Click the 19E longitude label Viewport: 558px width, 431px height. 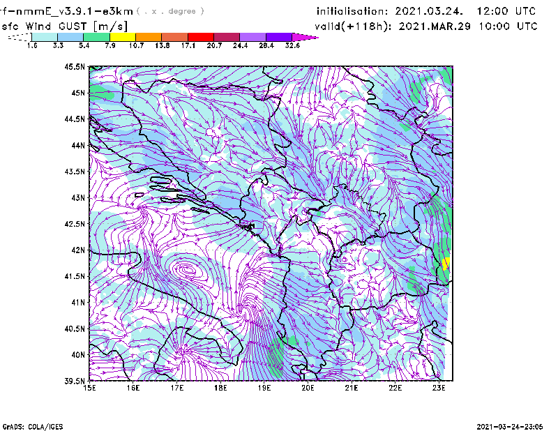point(264,388)
